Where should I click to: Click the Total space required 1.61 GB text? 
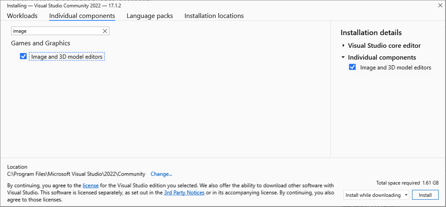[407, 183]
